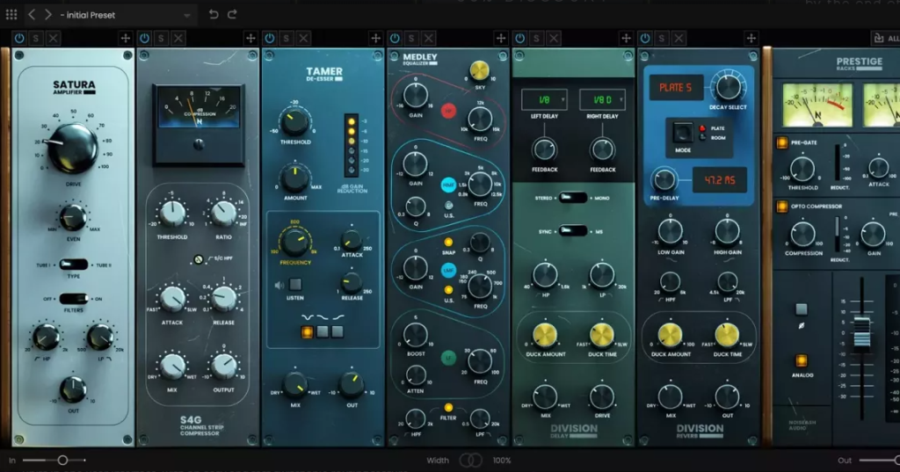Toggle power on the Division Reverb
Screen dimensions: 900x472
click(x=645, y=39)
